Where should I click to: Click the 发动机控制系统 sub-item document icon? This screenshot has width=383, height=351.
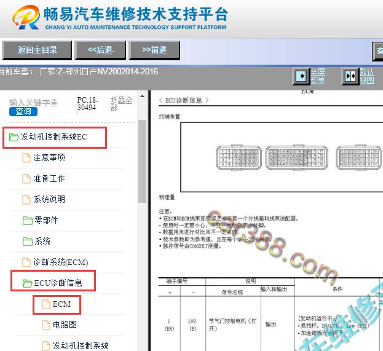pos(46,346)
